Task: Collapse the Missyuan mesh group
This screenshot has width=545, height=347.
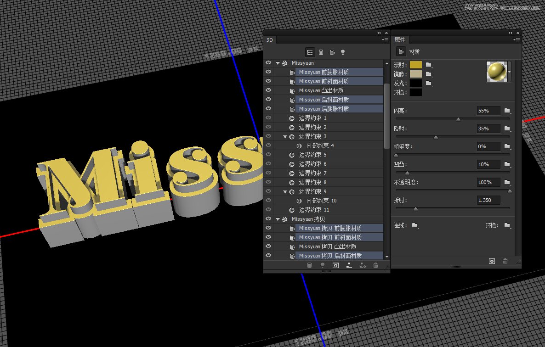Action: pyautogui.click(x=278, y=62)
